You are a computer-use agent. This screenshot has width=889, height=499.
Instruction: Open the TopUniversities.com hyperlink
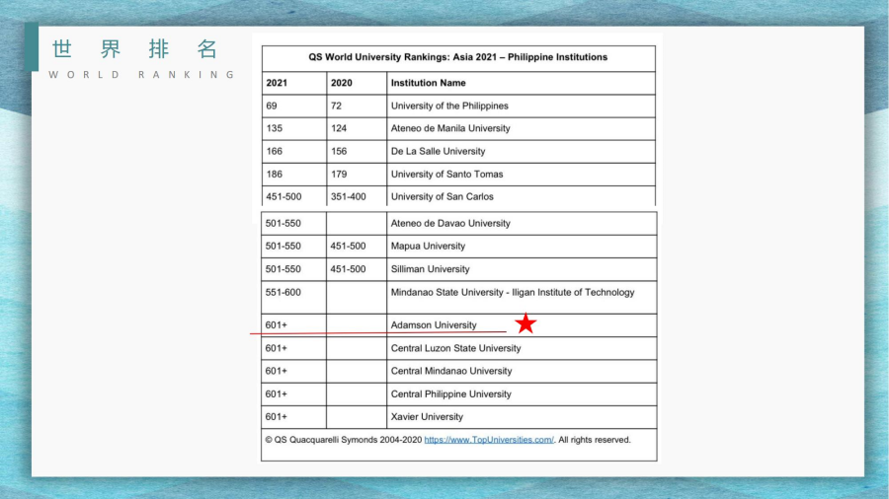click(489, 440)
